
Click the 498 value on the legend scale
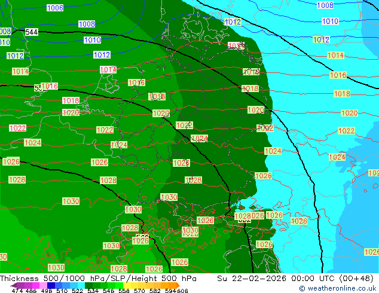[x=47, y=291]
